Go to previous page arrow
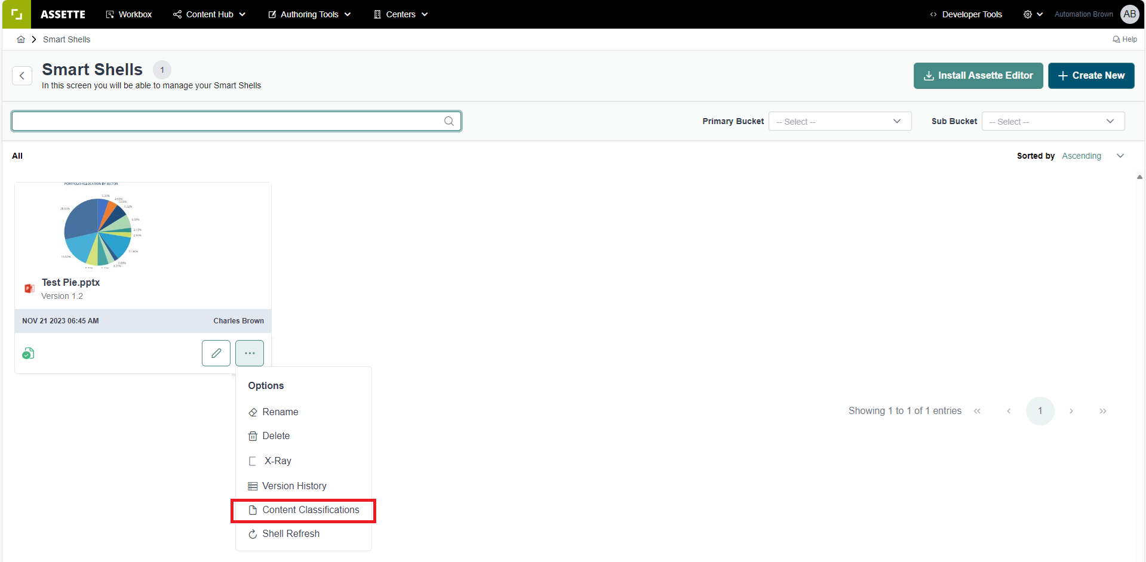Screen dimensions: 1146x562 1009,411
